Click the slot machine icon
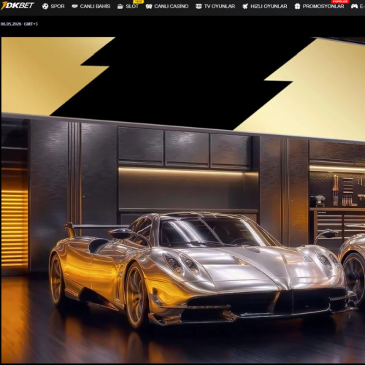Viewport: 365px width, 365px height. 120,7
